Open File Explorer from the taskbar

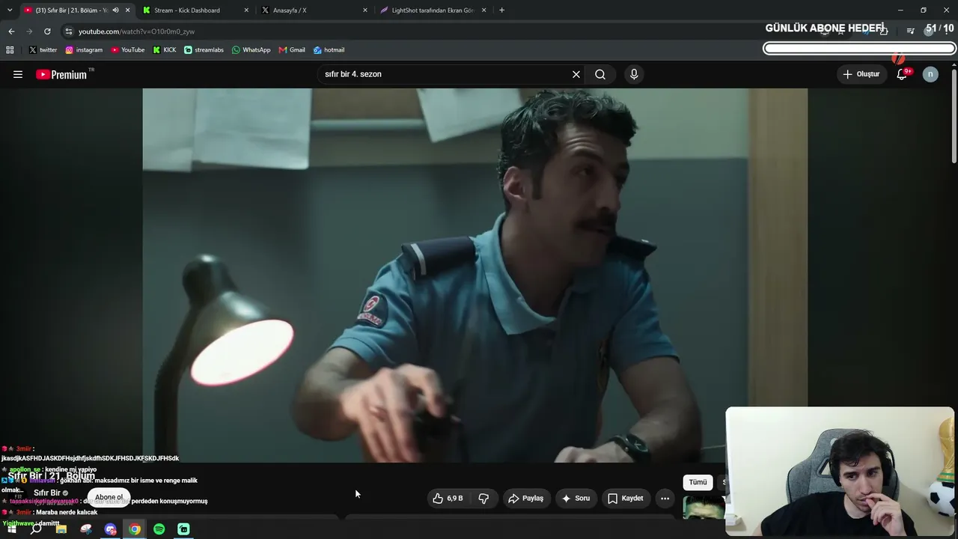(61, 529)
